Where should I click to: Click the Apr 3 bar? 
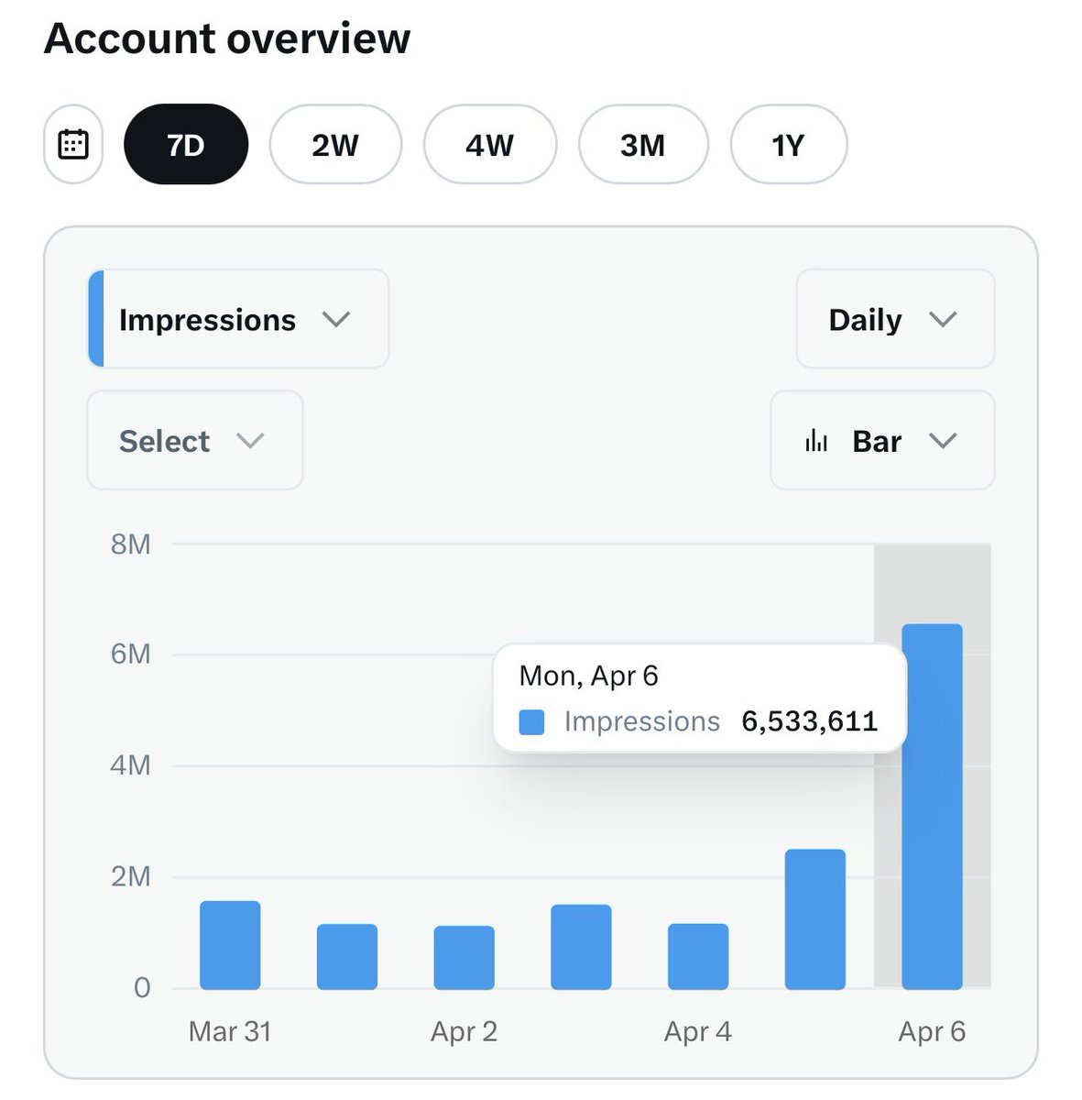click(581, 947)
